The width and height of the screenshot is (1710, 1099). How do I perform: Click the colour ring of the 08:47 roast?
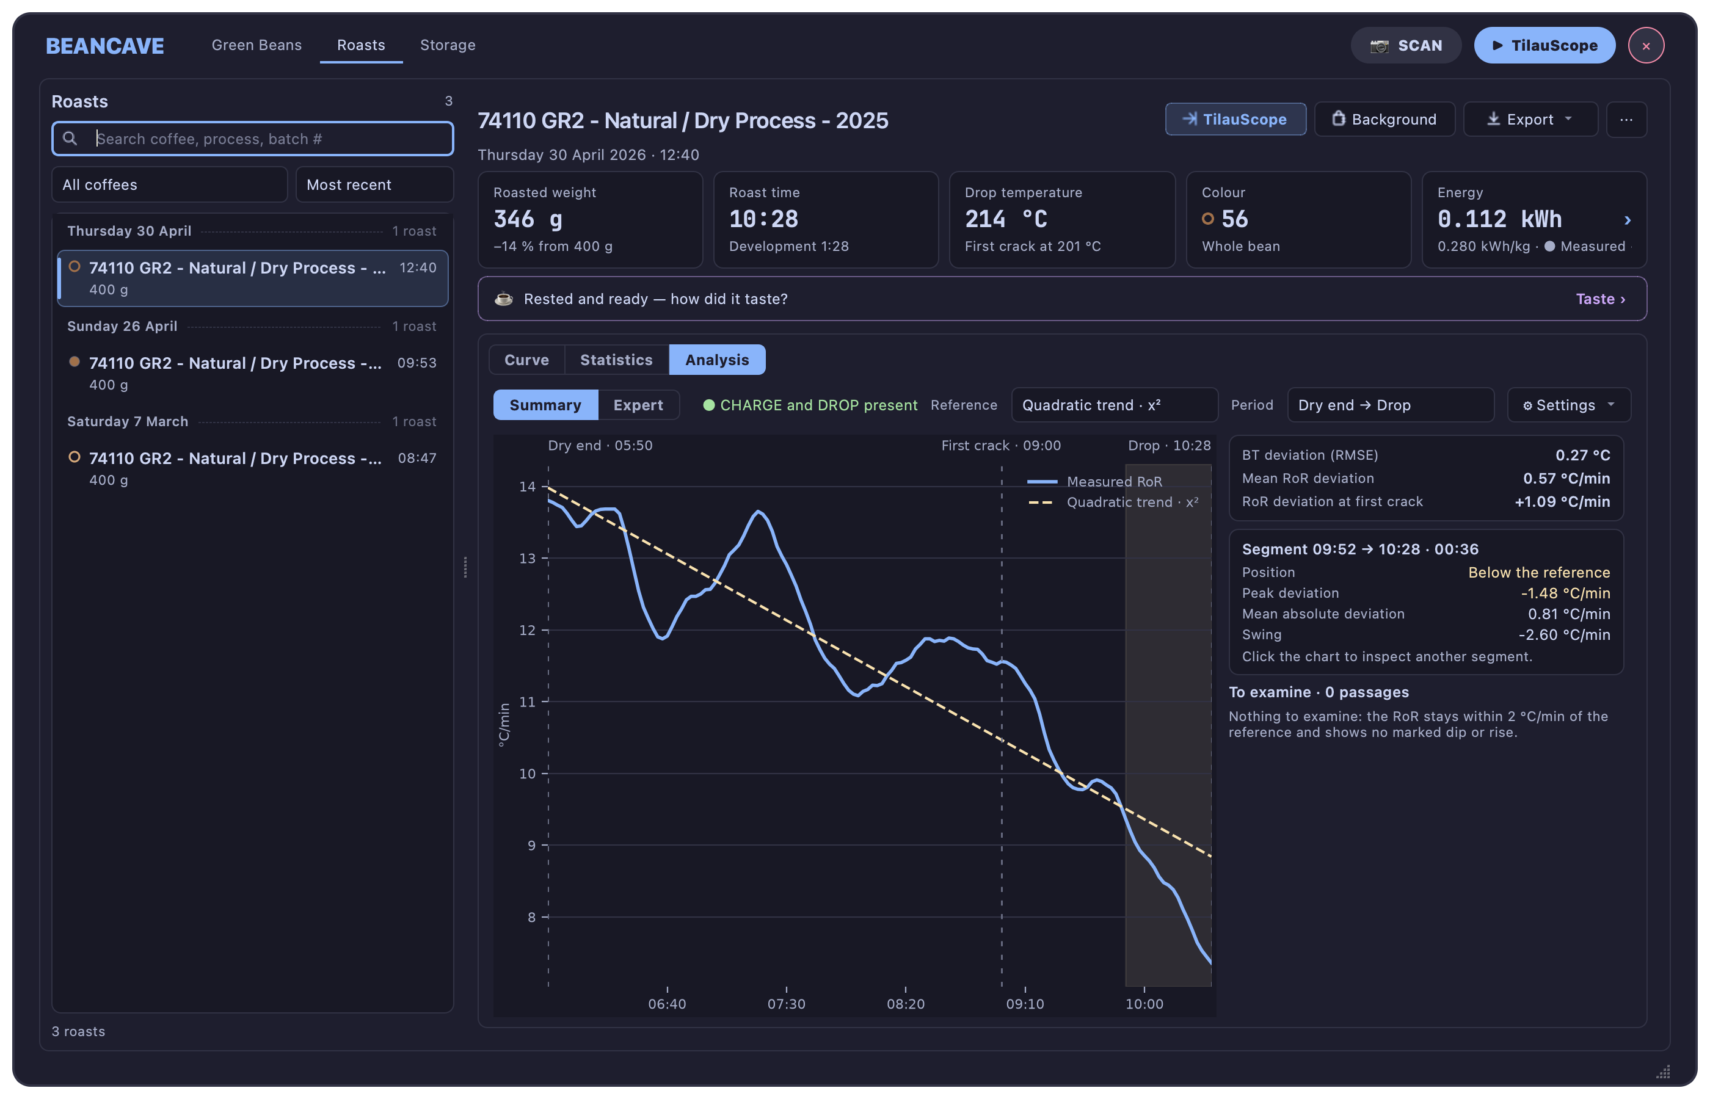75,457
